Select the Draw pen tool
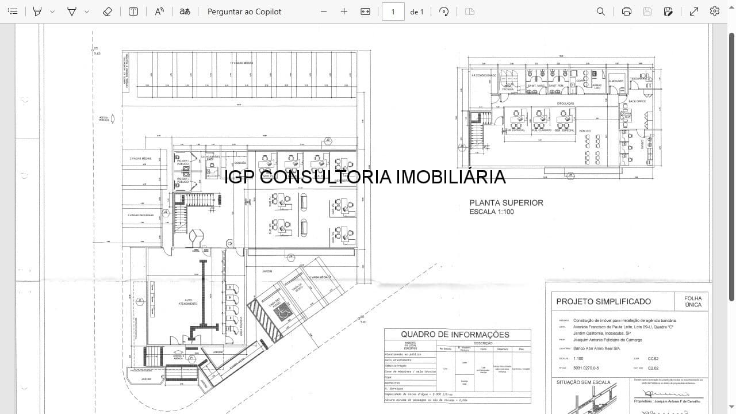736x414 pixels. click(x=72, y=11)
